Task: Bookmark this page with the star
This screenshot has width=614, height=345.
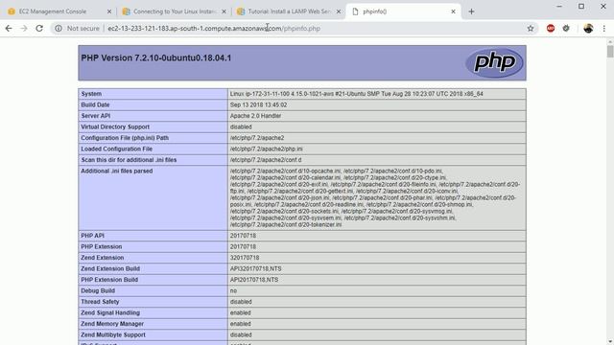Action: tap(531, 28)
